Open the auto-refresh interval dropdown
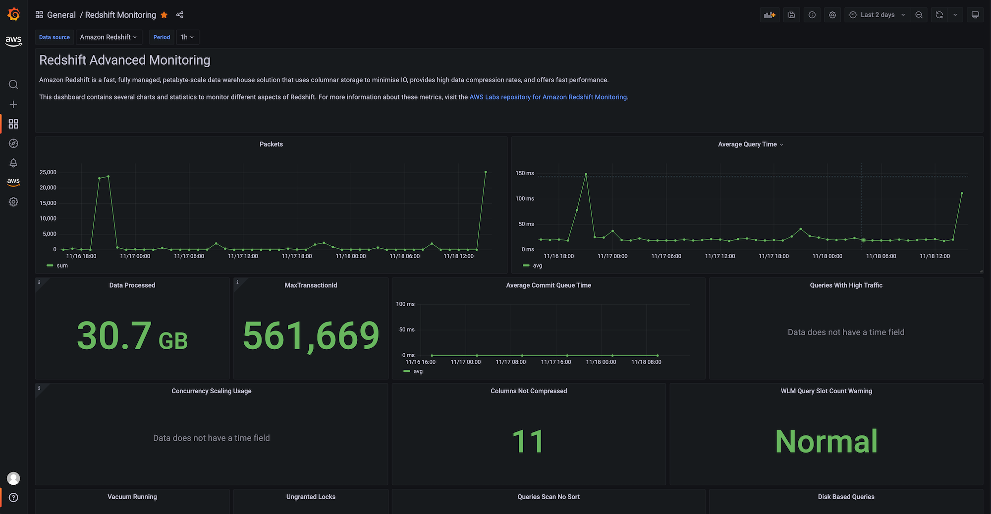The width and height of the screenshot is (991, 514). click(955, 15)
